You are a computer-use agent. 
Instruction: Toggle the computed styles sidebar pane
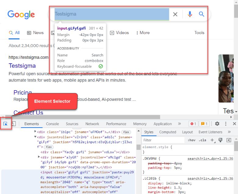229,140
